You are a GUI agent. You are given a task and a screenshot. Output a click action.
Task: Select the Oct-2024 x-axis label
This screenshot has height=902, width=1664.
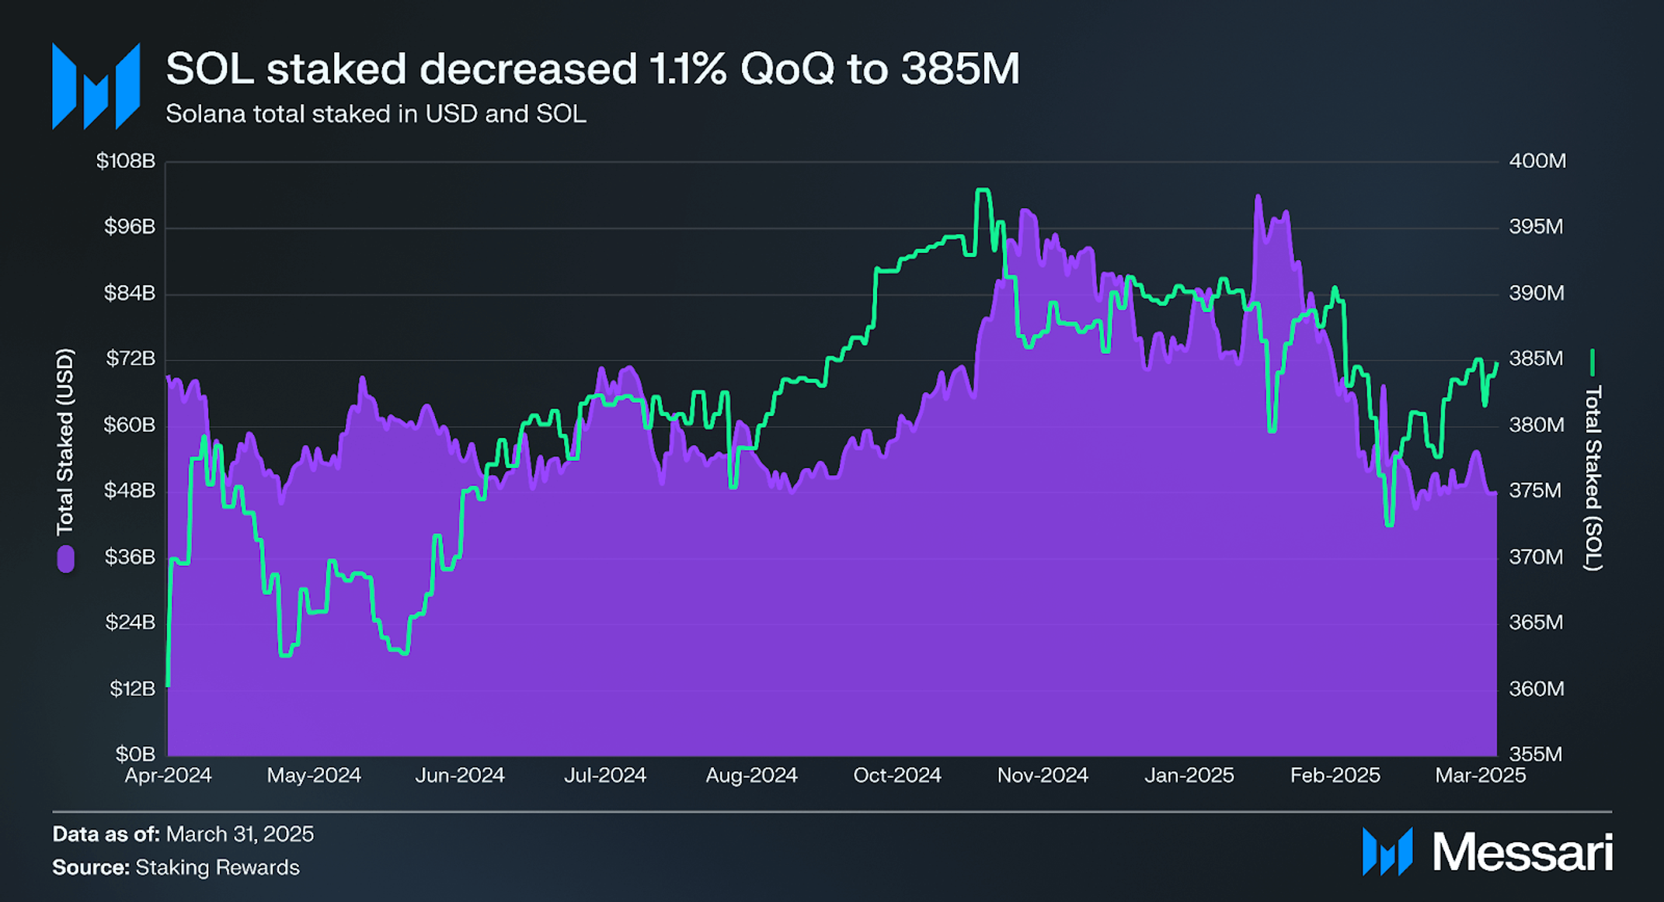coord(897,775)
